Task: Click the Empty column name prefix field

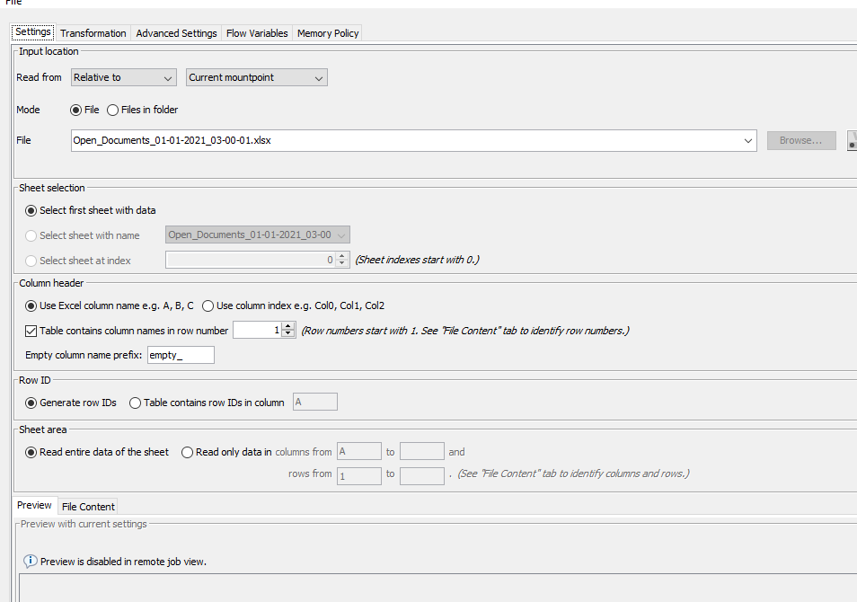Action: pyautogui.click(x=181, y=355)
